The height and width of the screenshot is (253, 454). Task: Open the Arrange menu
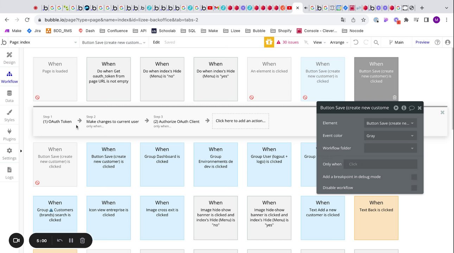click(x=339, y=42)
